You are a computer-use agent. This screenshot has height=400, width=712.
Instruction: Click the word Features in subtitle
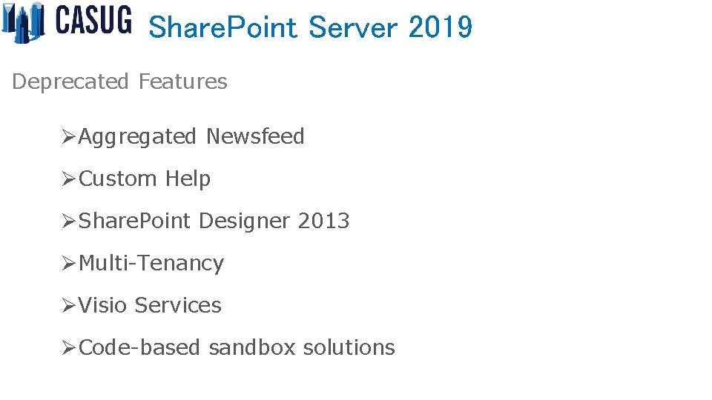coord(183,81)
